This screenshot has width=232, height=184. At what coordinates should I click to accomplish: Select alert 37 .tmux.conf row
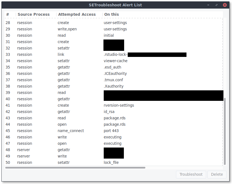(113, 80)
